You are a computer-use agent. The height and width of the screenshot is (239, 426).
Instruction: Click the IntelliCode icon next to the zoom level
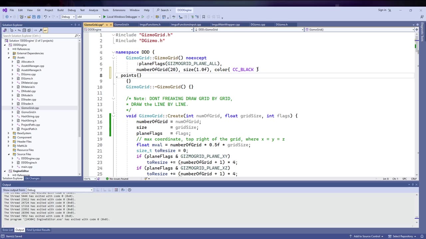pyautogui.click(x=99, y=179)
